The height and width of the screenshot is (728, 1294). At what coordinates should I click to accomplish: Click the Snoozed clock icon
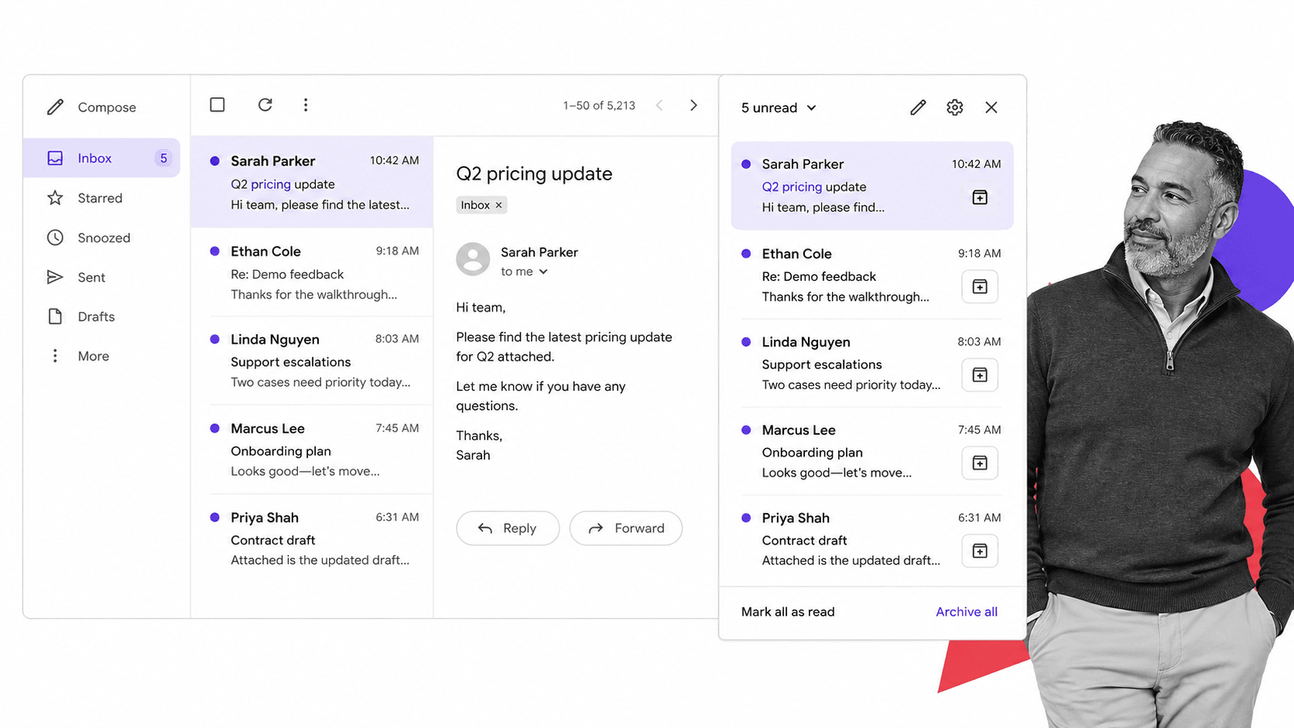[x=55, y=238]
